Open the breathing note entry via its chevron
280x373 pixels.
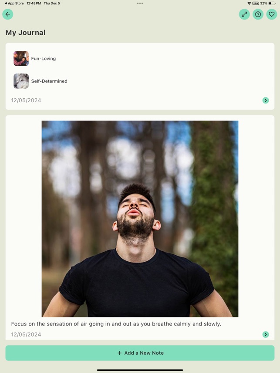tap(266, 334)
